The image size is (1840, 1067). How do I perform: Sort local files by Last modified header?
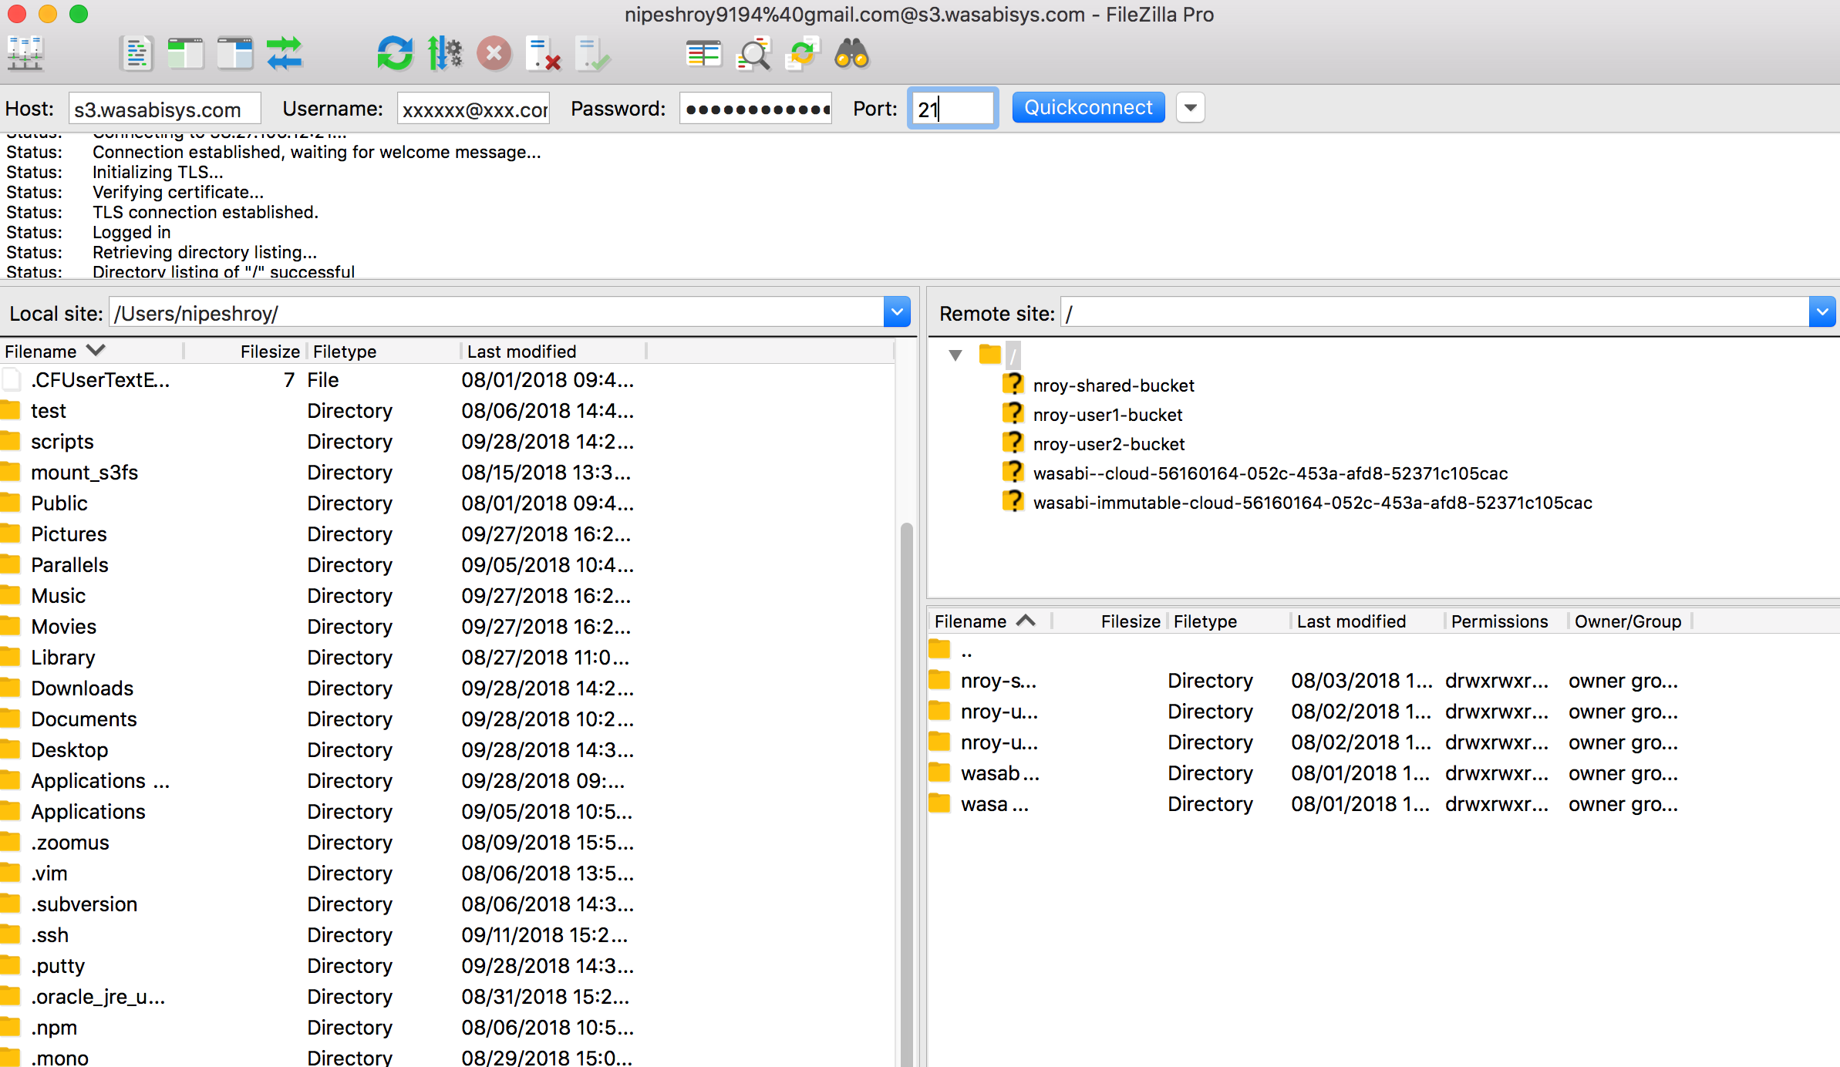pos(553,352)
